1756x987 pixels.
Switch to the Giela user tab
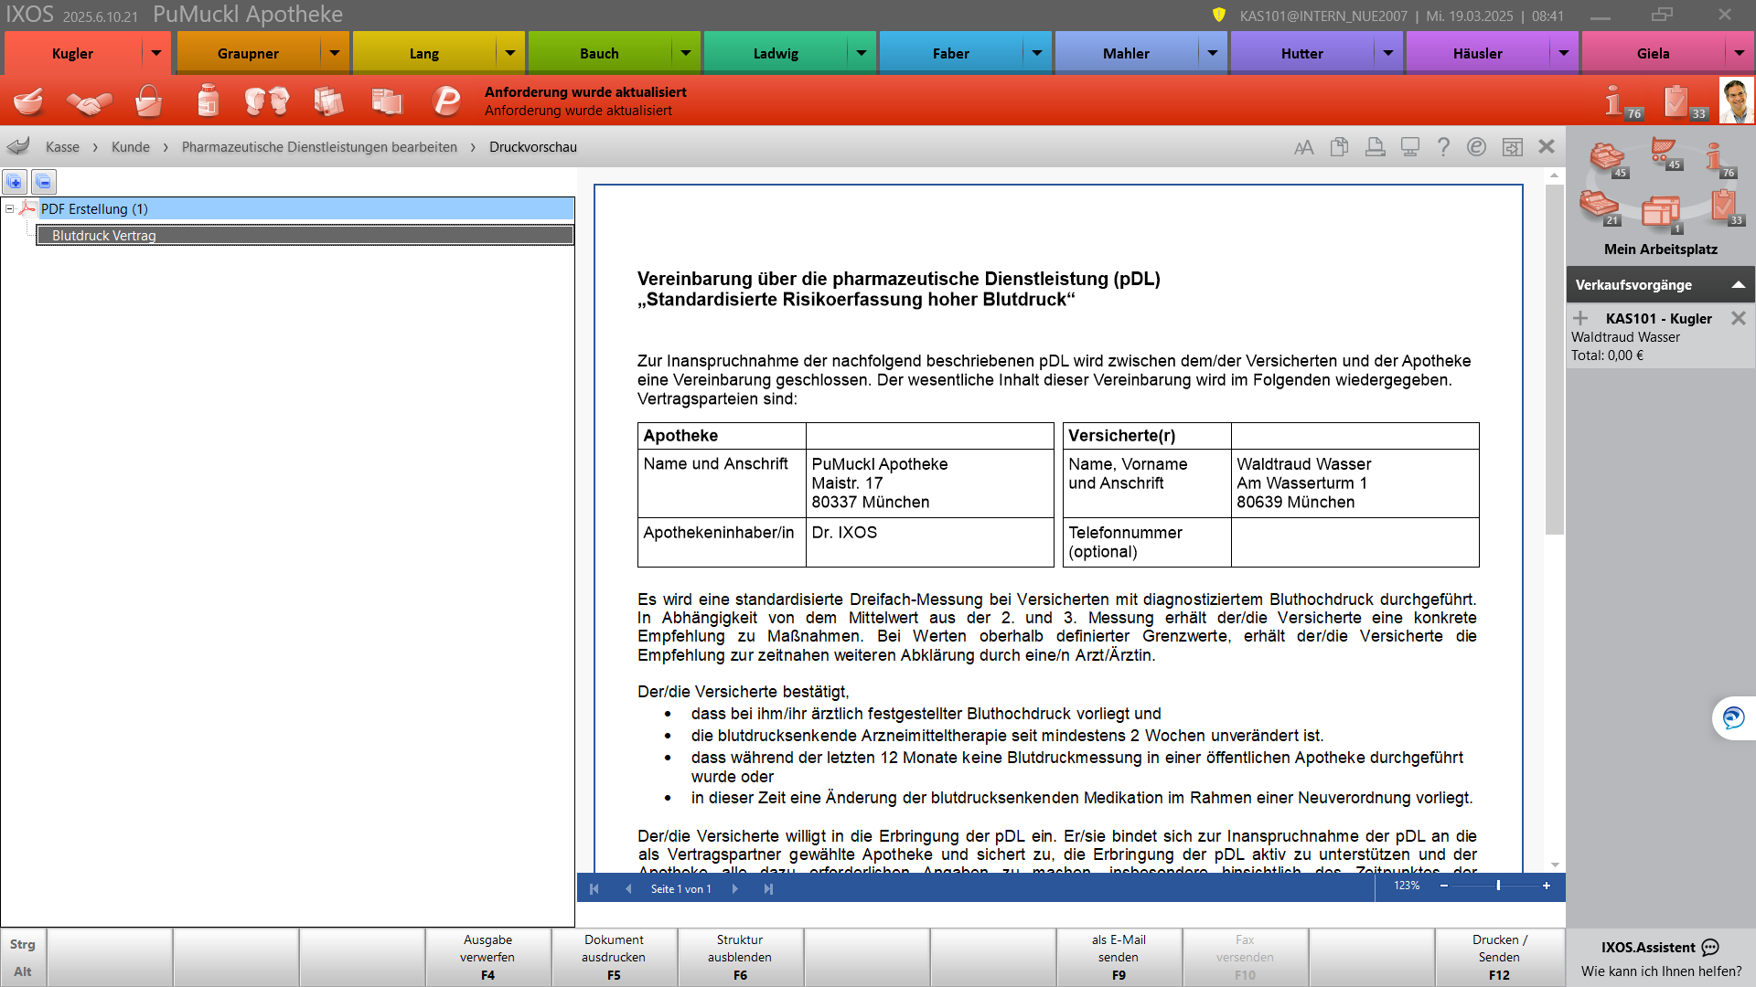(1653, 53)
